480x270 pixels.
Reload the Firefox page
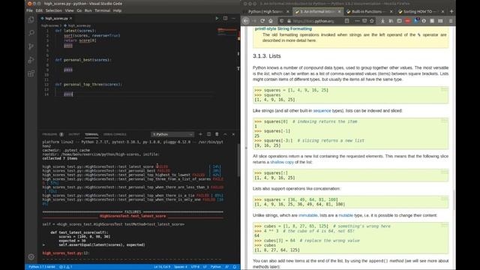[x=262, y=21]
